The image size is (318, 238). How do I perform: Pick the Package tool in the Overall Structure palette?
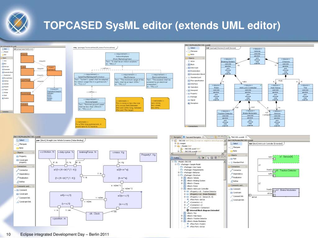[192, 97]
